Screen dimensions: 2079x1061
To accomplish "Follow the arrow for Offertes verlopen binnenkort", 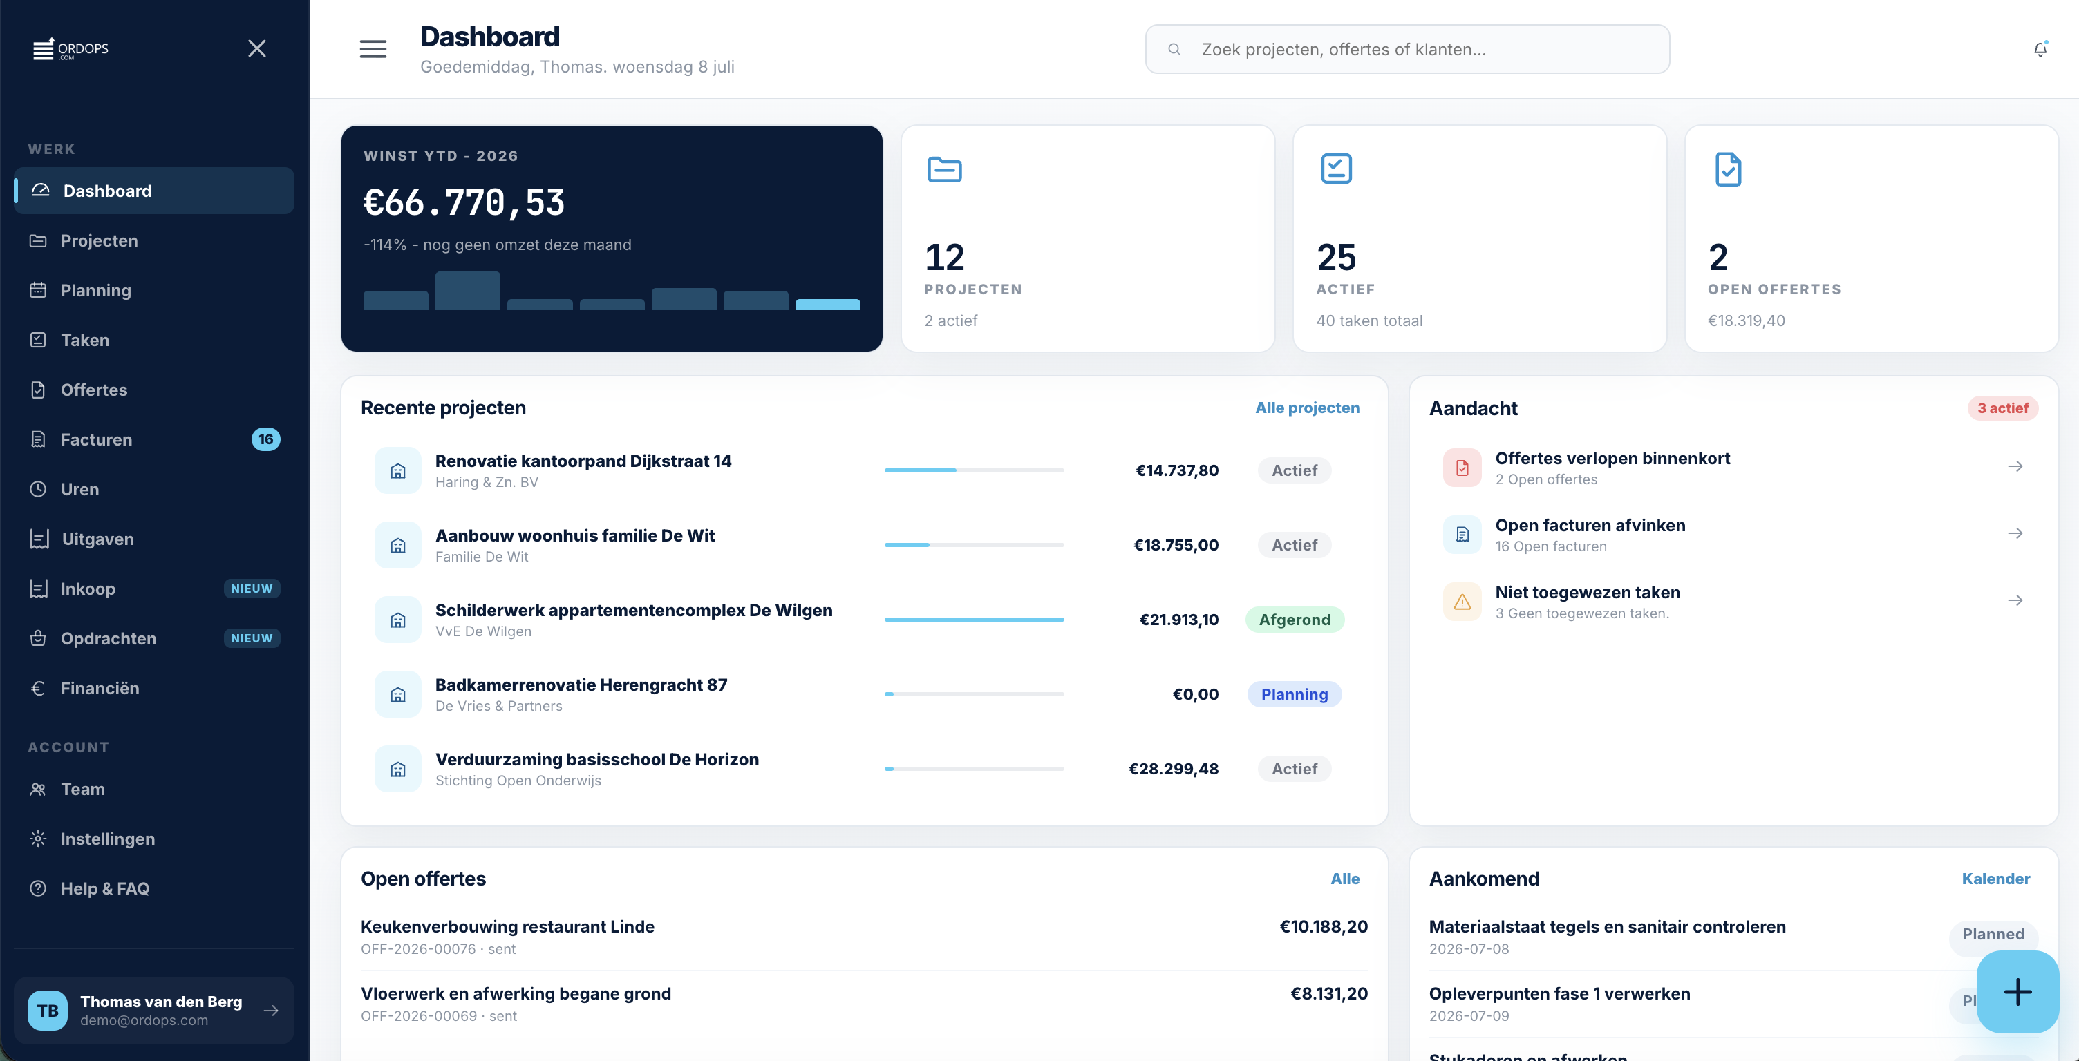I will [x=2015, y=466].
